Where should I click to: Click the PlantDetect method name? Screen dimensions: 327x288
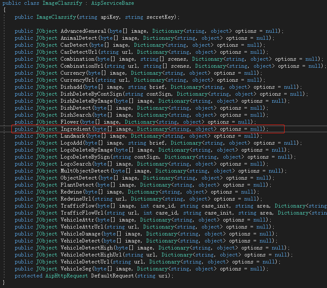[x=77, y=185]
